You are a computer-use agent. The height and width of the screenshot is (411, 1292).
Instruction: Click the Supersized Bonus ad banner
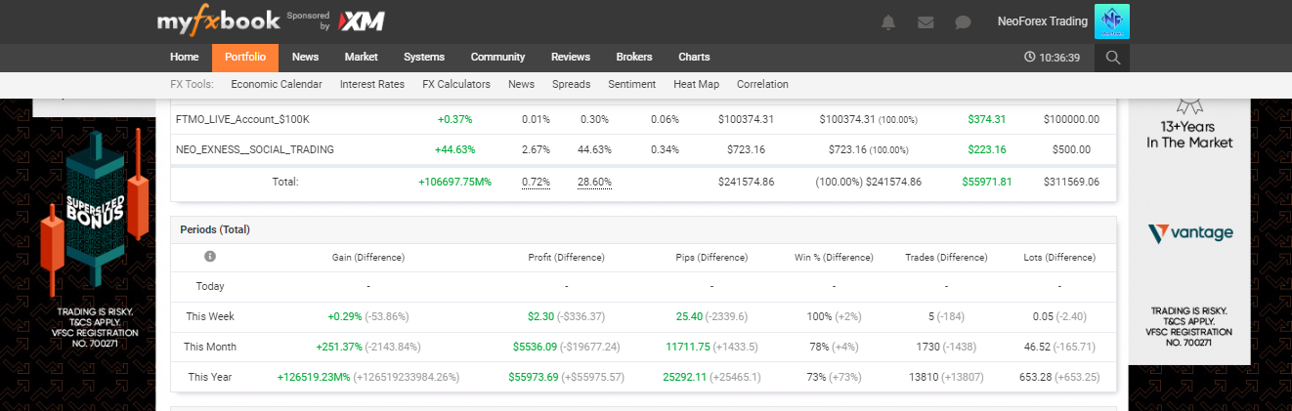[95, 232]
